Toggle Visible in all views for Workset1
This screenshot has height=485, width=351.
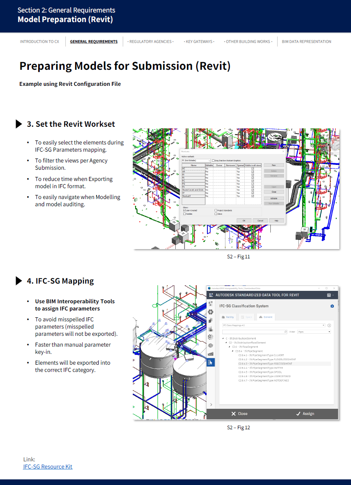click(253, 196)
